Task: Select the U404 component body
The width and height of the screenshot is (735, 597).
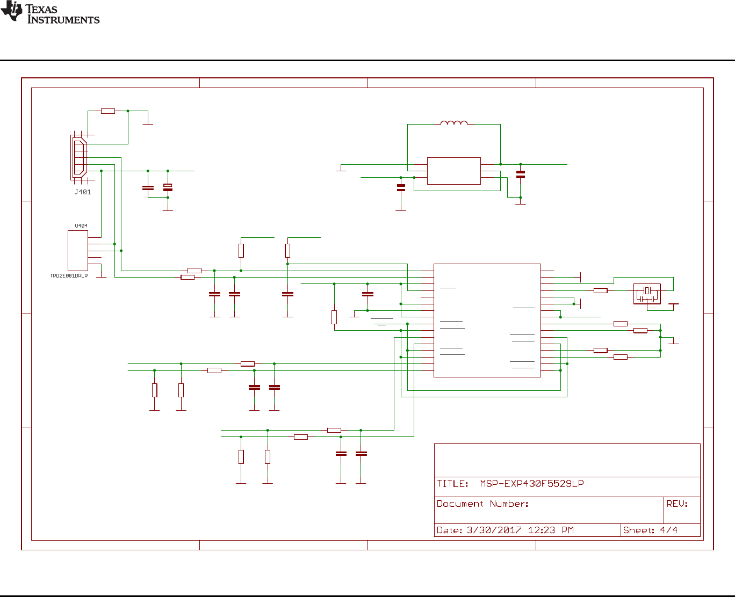Action: [x=78, y=251]
